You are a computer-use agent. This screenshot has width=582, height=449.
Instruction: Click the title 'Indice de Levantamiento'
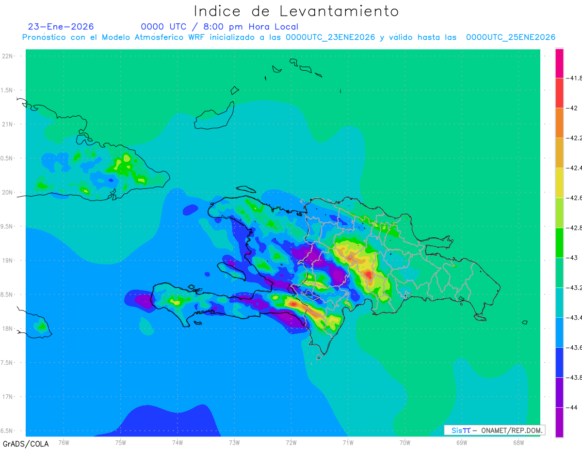click(x=296, y=11)
